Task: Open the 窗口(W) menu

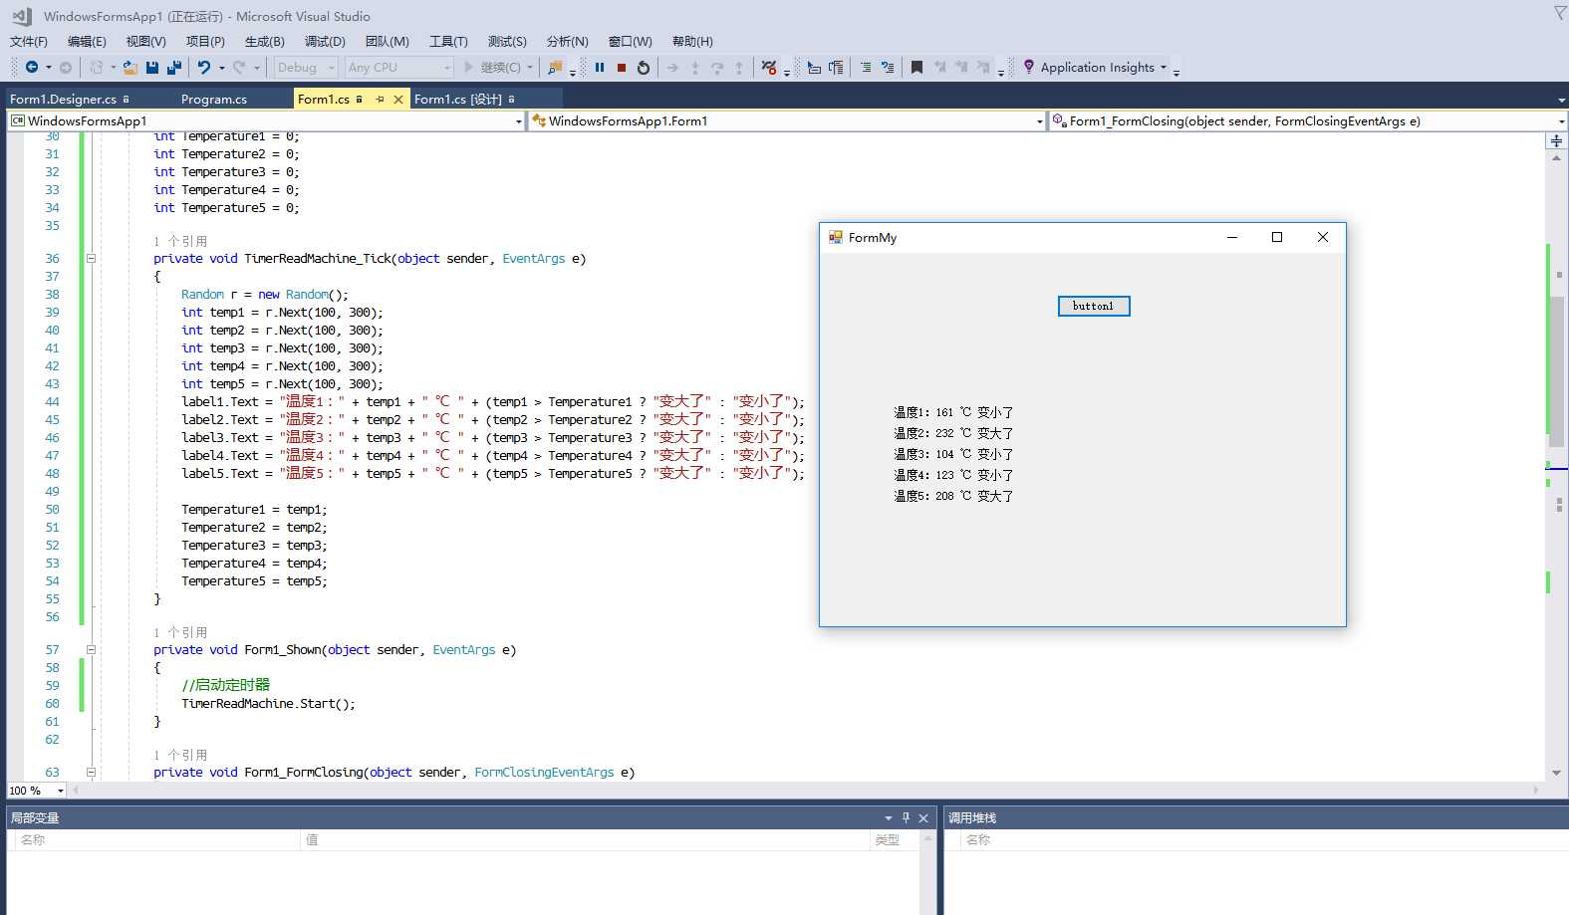Action: click(x=630, y=41)
